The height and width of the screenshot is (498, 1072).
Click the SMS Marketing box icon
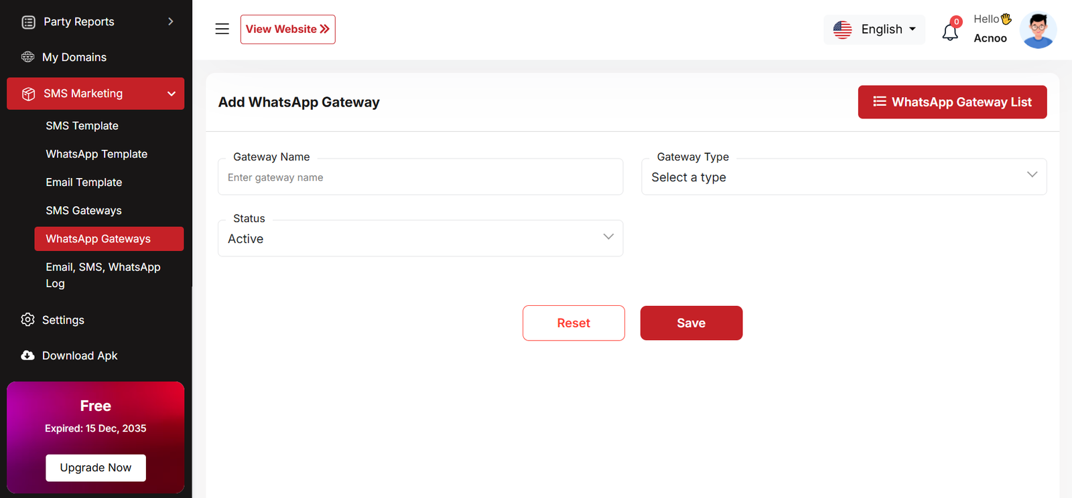point(28,94)
